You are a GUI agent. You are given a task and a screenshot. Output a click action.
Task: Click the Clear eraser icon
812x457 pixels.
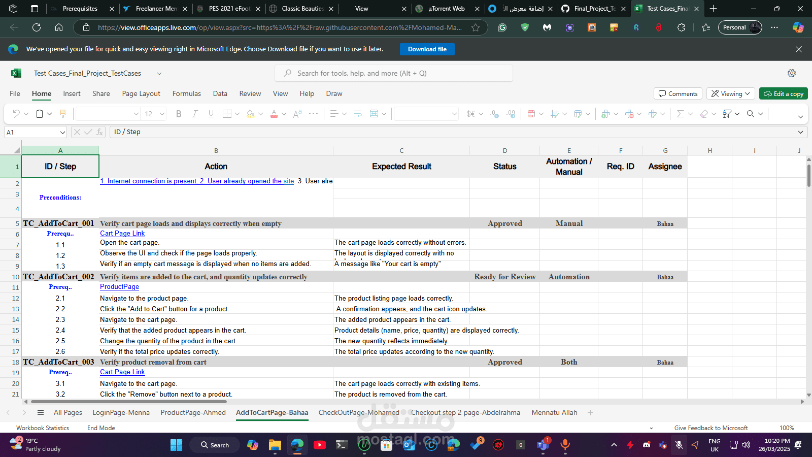coord(704,114)
